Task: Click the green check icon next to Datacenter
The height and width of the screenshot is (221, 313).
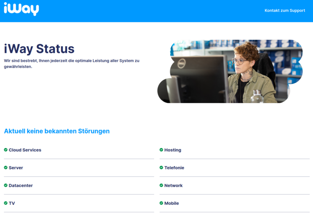Action: point(5,185)
